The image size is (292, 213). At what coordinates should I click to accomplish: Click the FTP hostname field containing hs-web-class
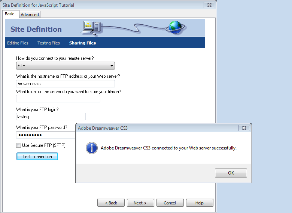tap(66, 84)
